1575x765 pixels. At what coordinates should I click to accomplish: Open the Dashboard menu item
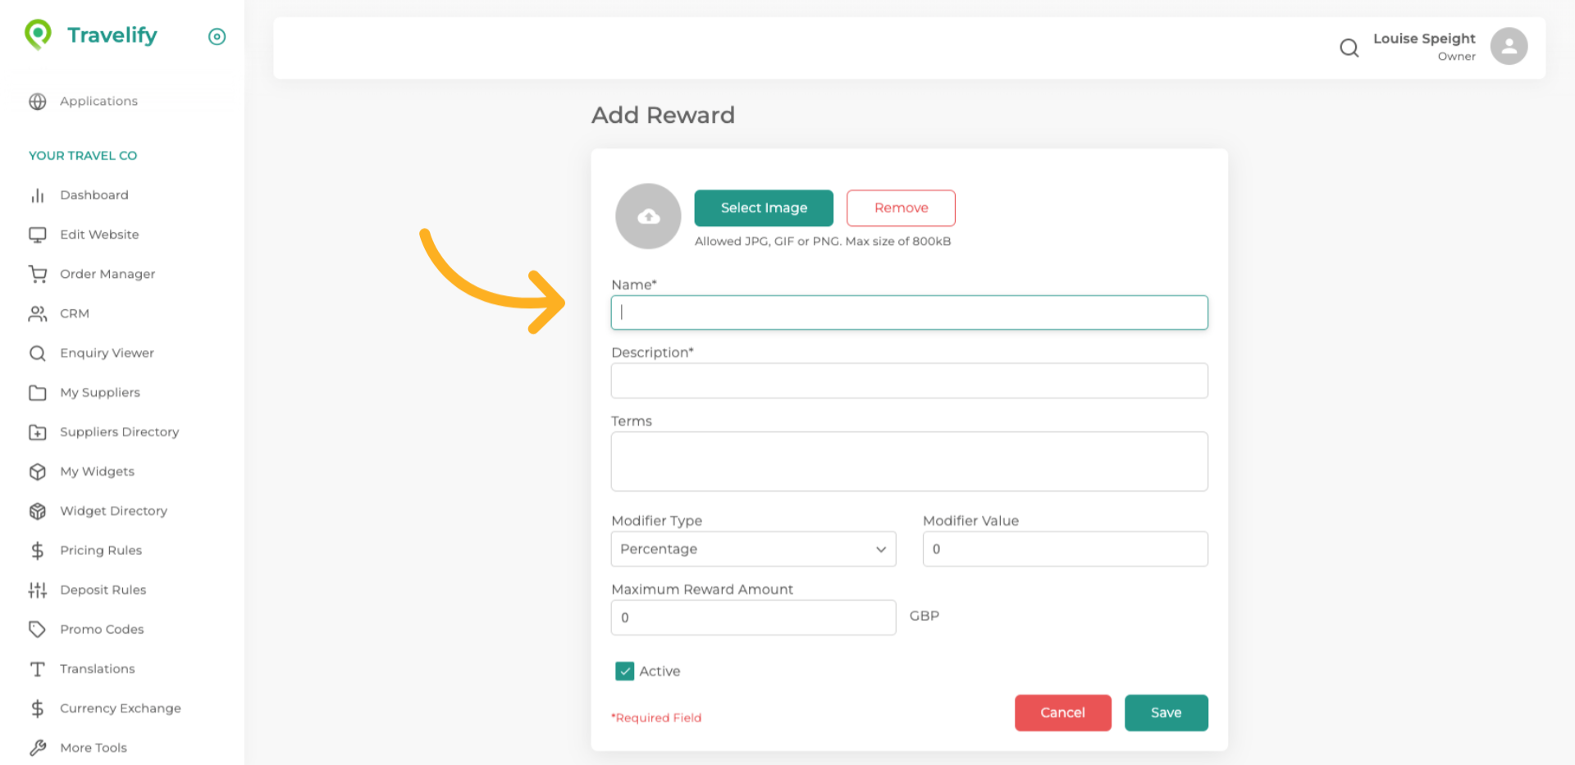tap(94, 195)
